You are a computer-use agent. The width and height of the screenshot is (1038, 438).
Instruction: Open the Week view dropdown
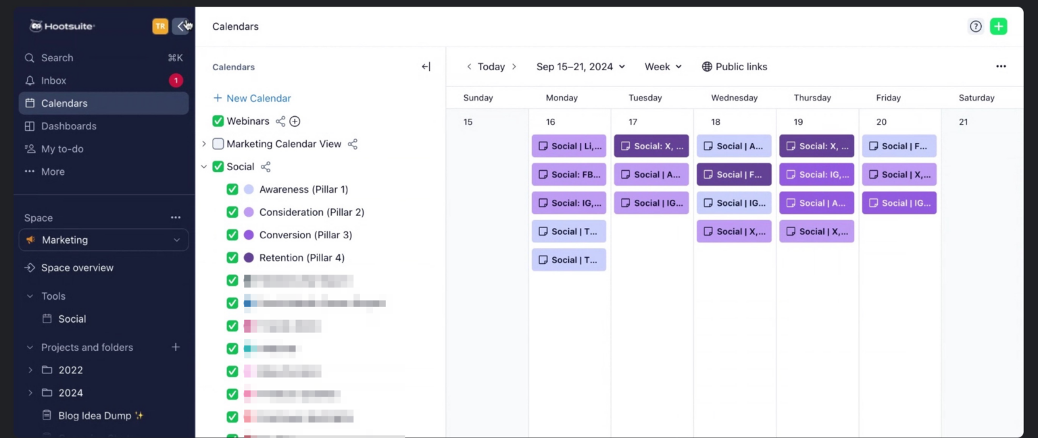[662, 66]
